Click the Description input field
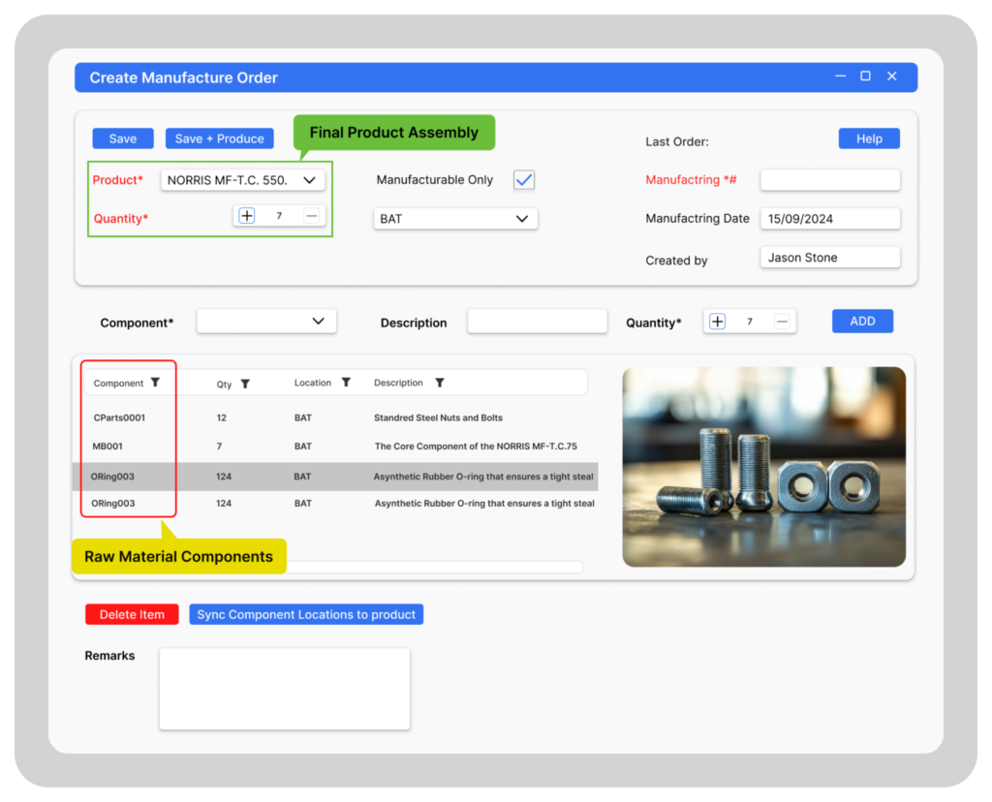The width and height of the screenshot is (992, 802). pyautogui.click(x=537, y=322)
